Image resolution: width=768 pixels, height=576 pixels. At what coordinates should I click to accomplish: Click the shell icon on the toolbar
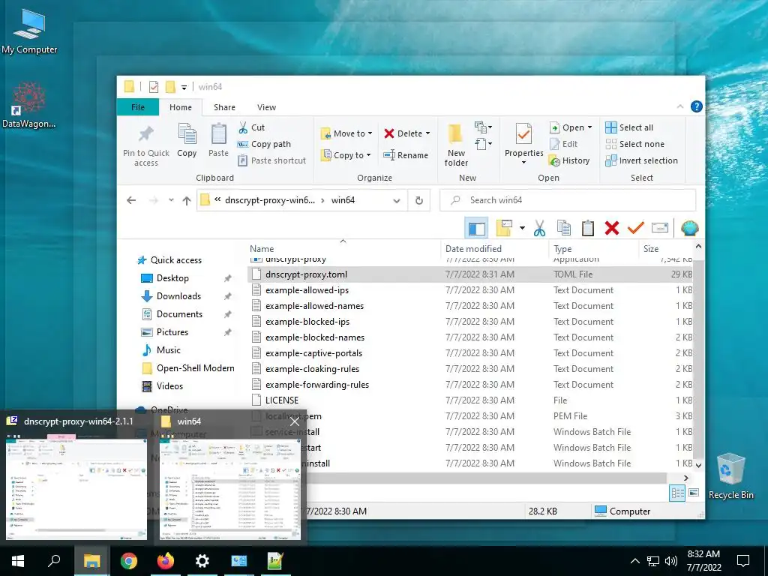pyautogui.click(x=690, y=228)
